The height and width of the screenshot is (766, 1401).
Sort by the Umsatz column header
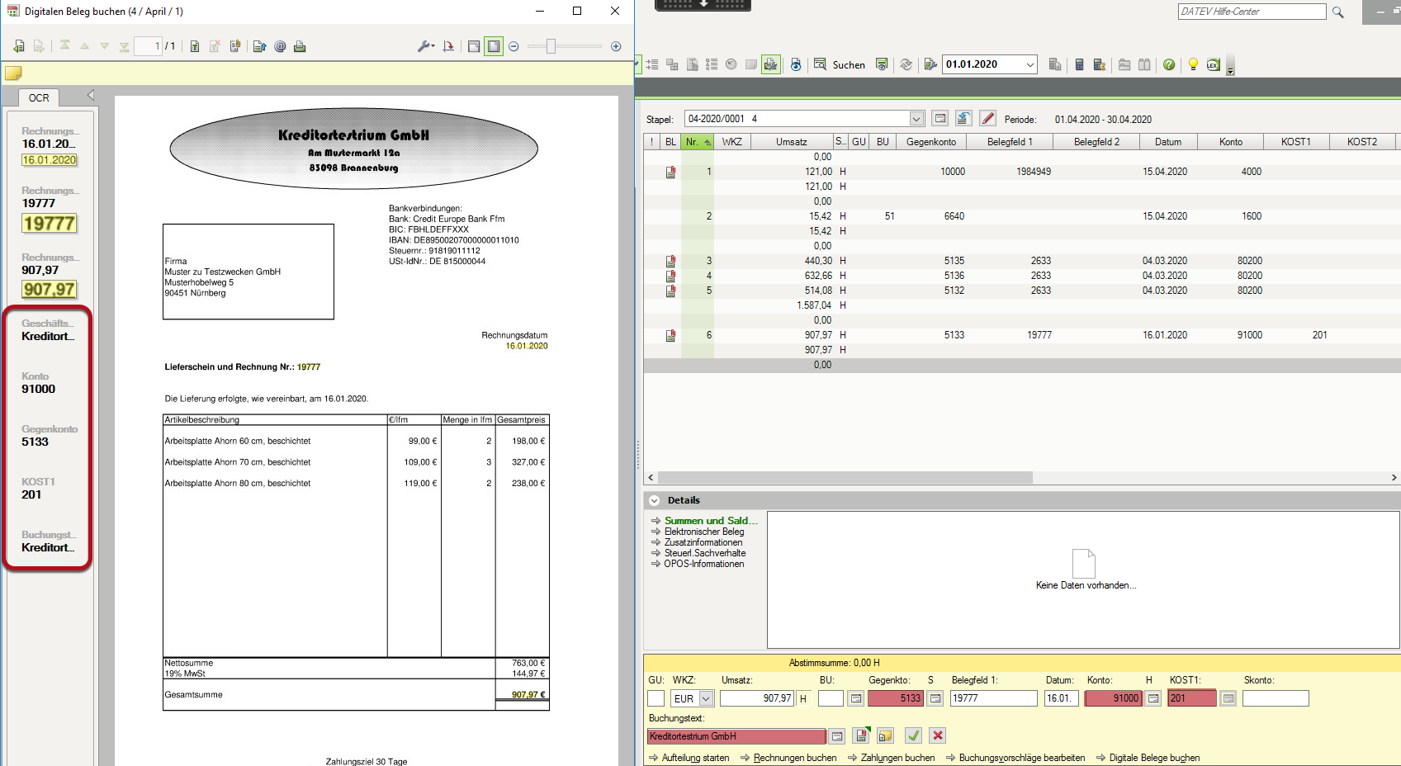coord(791,142)
